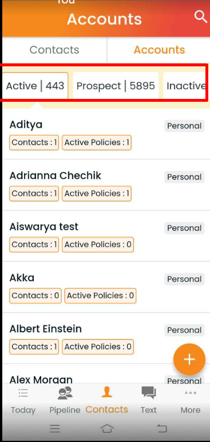Image resolution: width=210 pixels, height=442 pixels.
Task: Open the Aditya account
Action: click(x=106, y=134)
